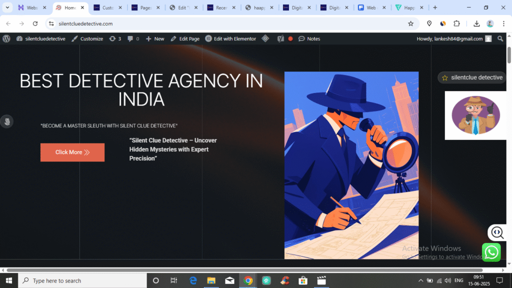Open the silentcluedetective dashboard link
Screen dimensions: 512x288
click(41, 38)
